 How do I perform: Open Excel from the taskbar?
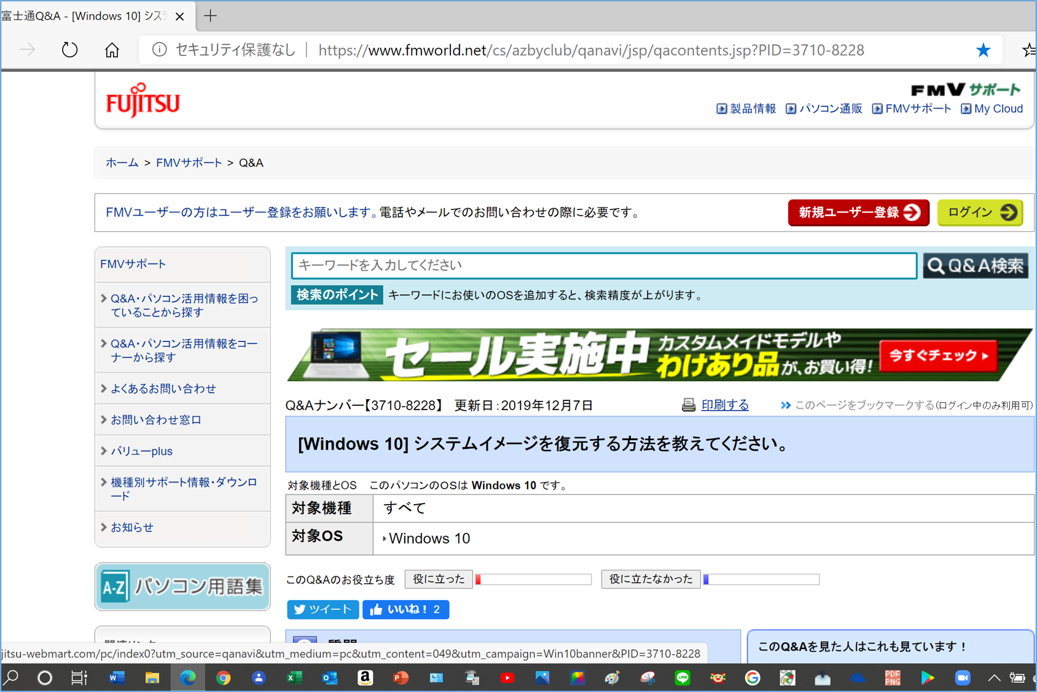(294, 678)
